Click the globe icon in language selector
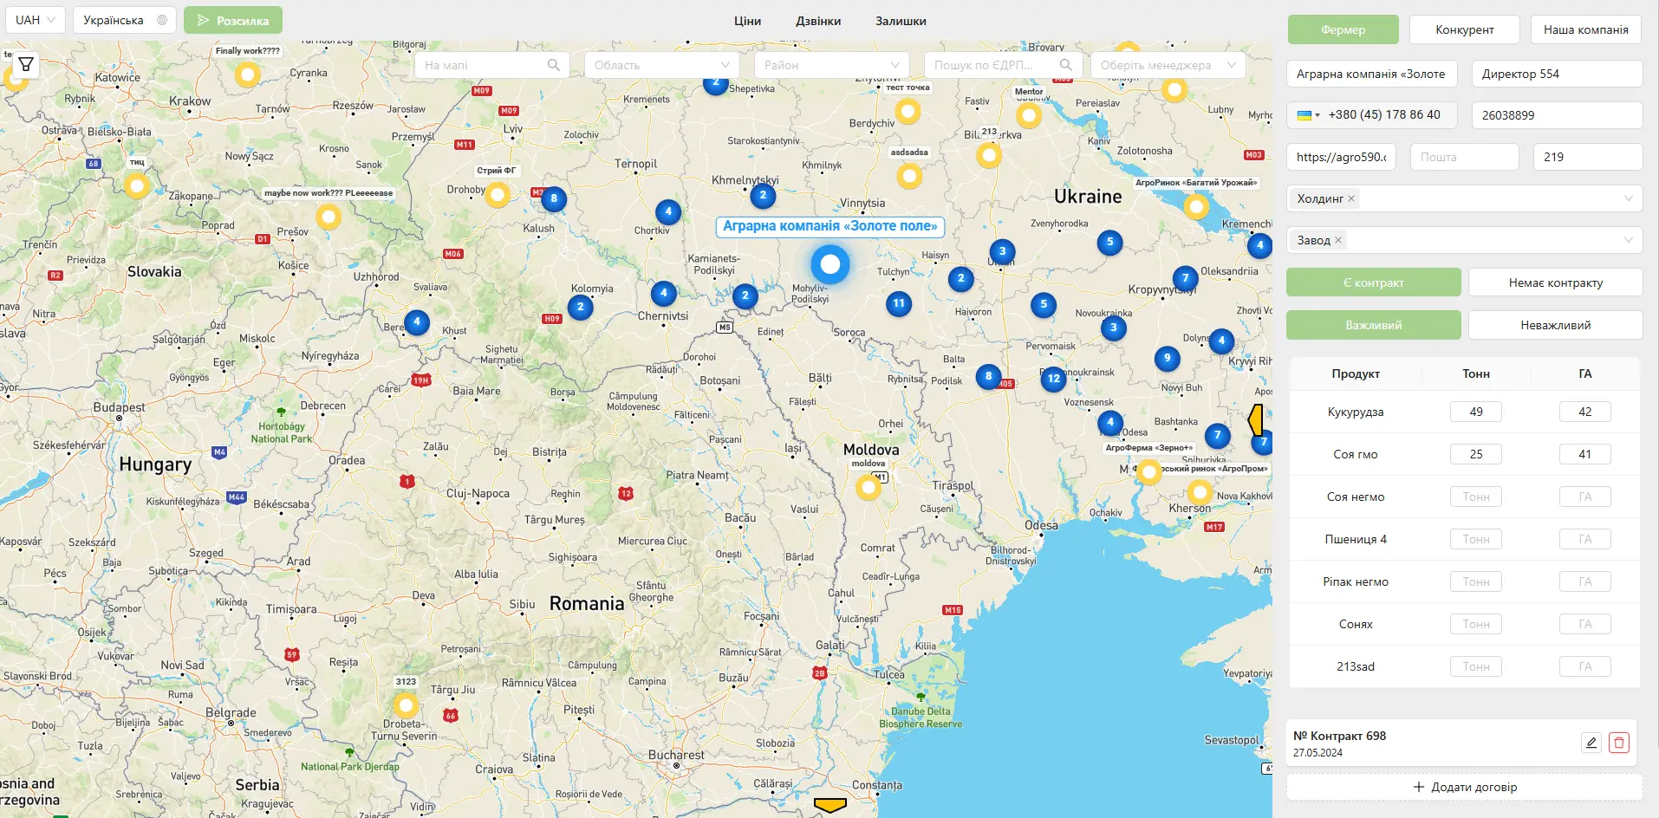 click(x=162, y=20)
